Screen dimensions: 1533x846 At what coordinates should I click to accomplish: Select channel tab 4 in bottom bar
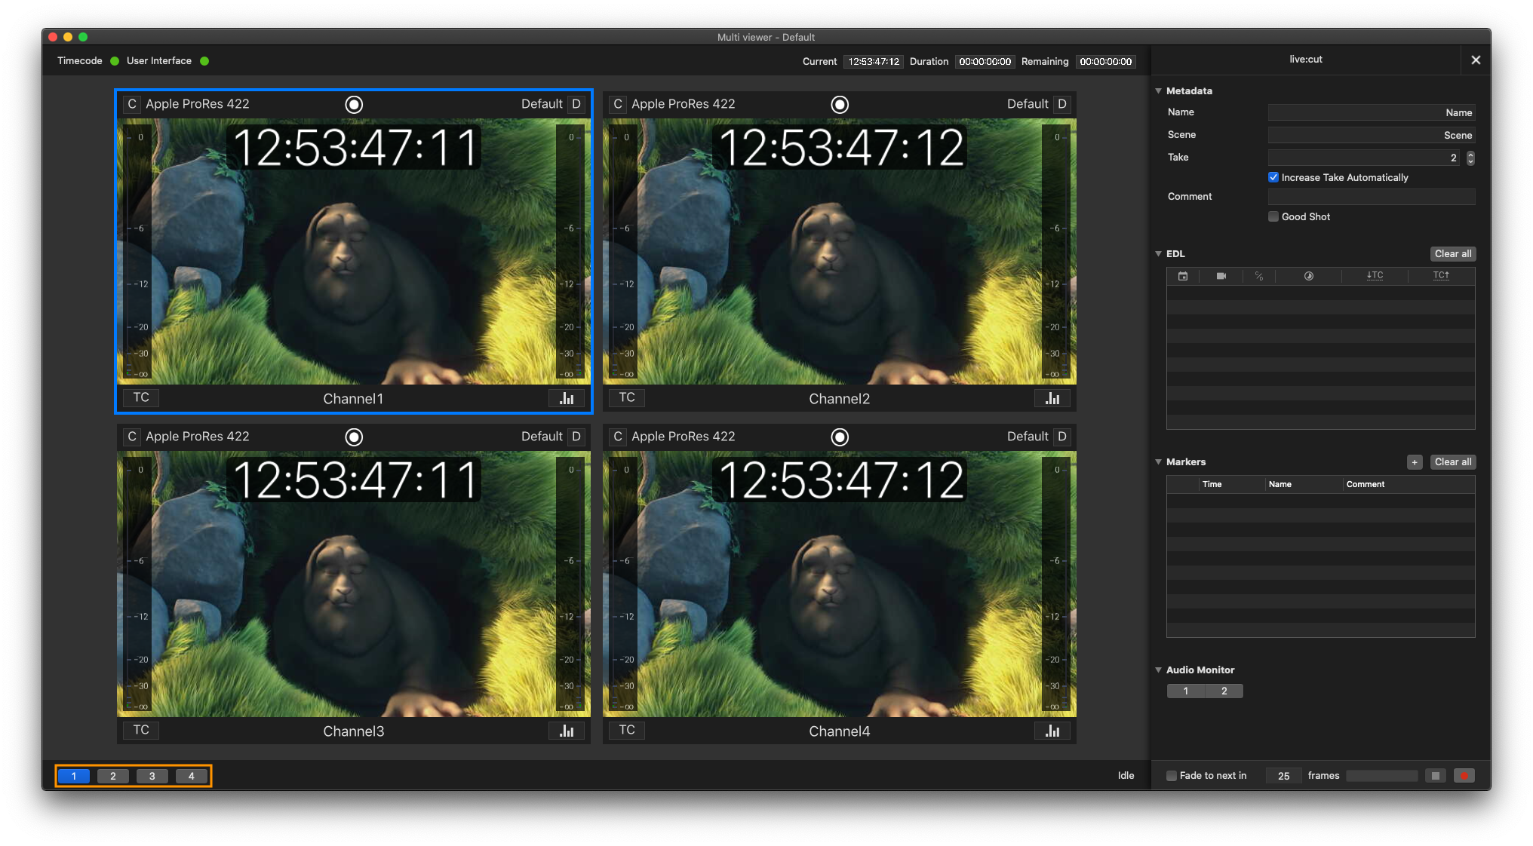[x=192, y=776]
